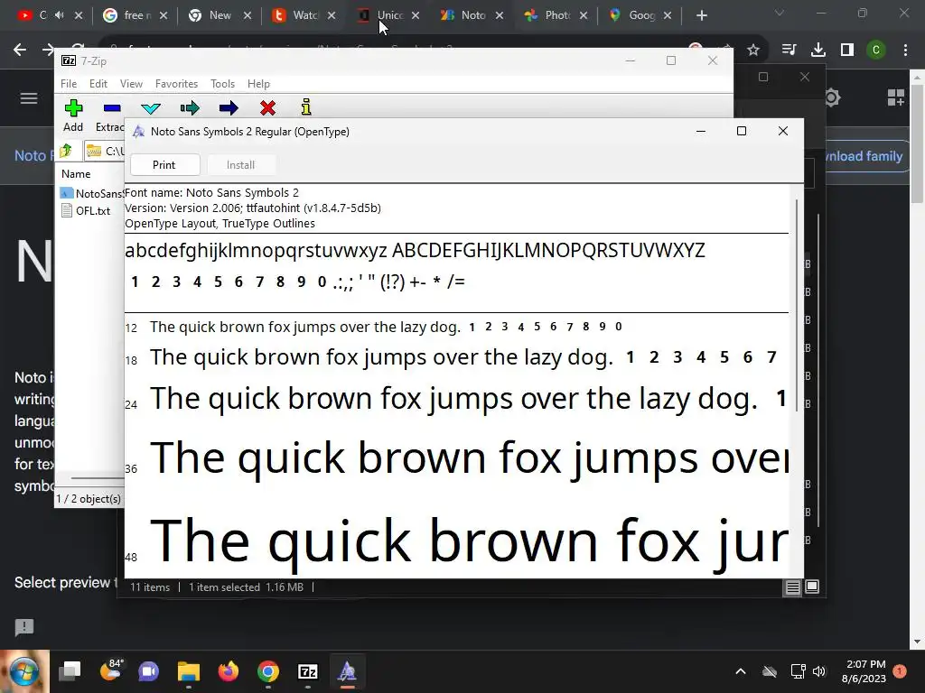Click the Install button in font viewer

point(240,165)
